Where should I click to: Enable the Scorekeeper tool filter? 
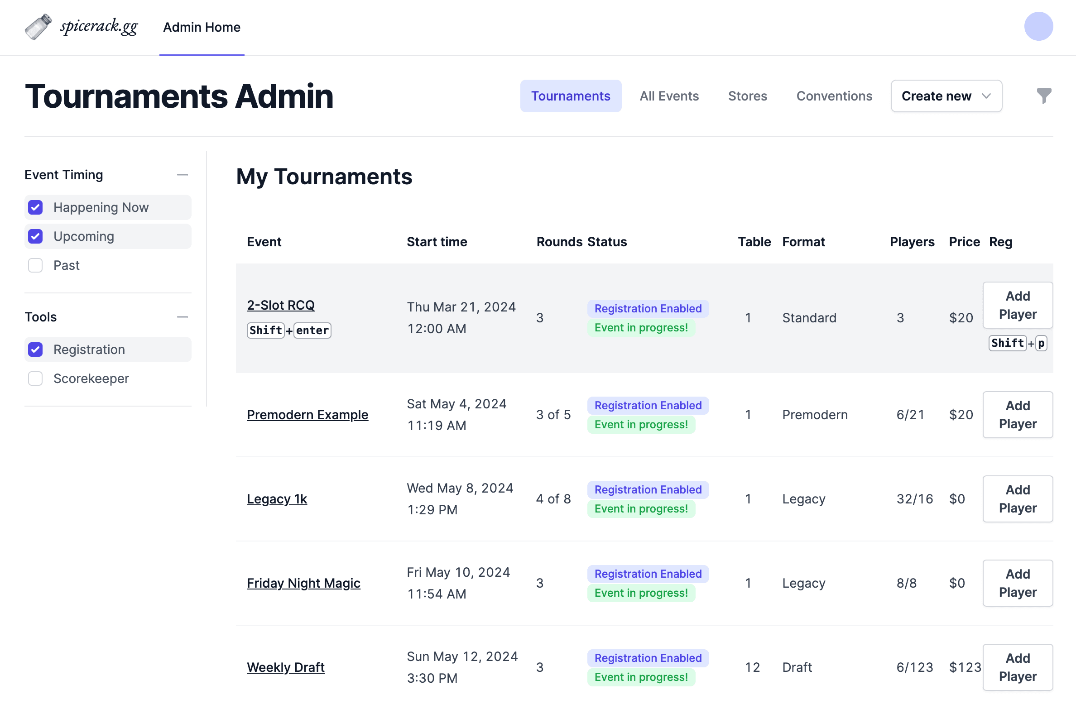(35, 378)
